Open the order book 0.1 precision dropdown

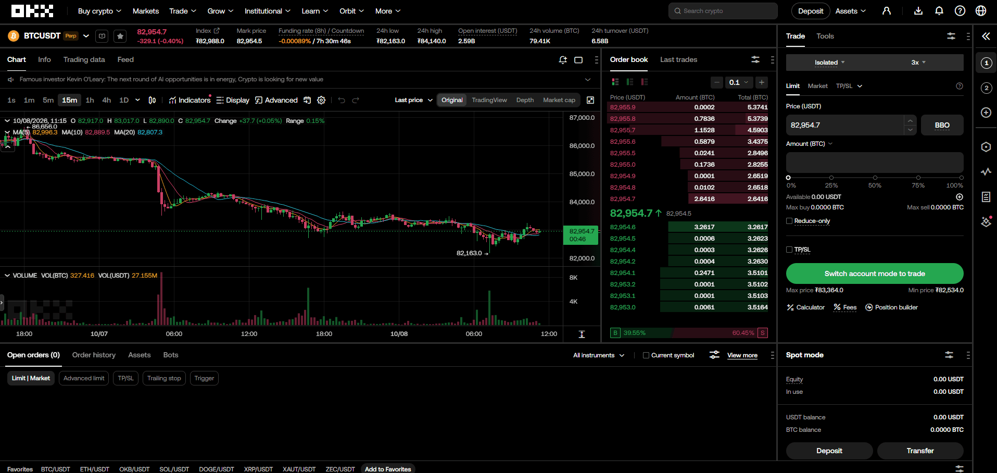point(739,82)
